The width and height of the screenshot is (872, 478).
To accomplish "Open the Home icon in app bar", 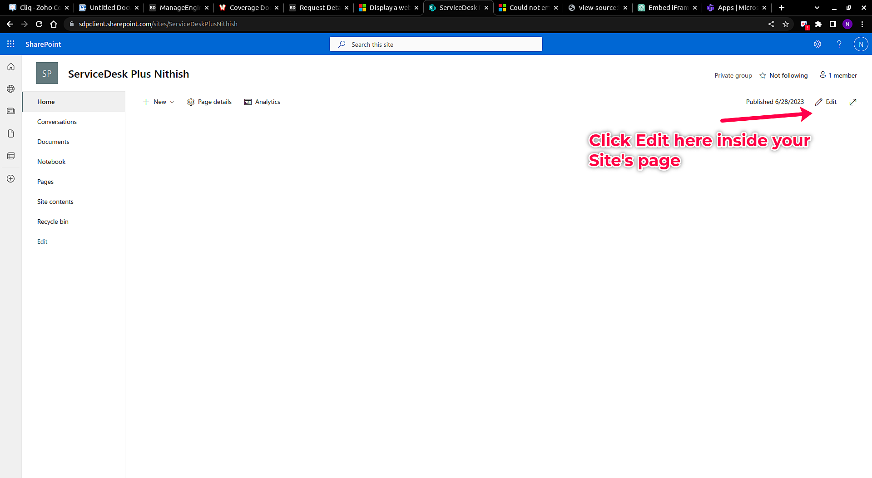I will coord(11,67).
